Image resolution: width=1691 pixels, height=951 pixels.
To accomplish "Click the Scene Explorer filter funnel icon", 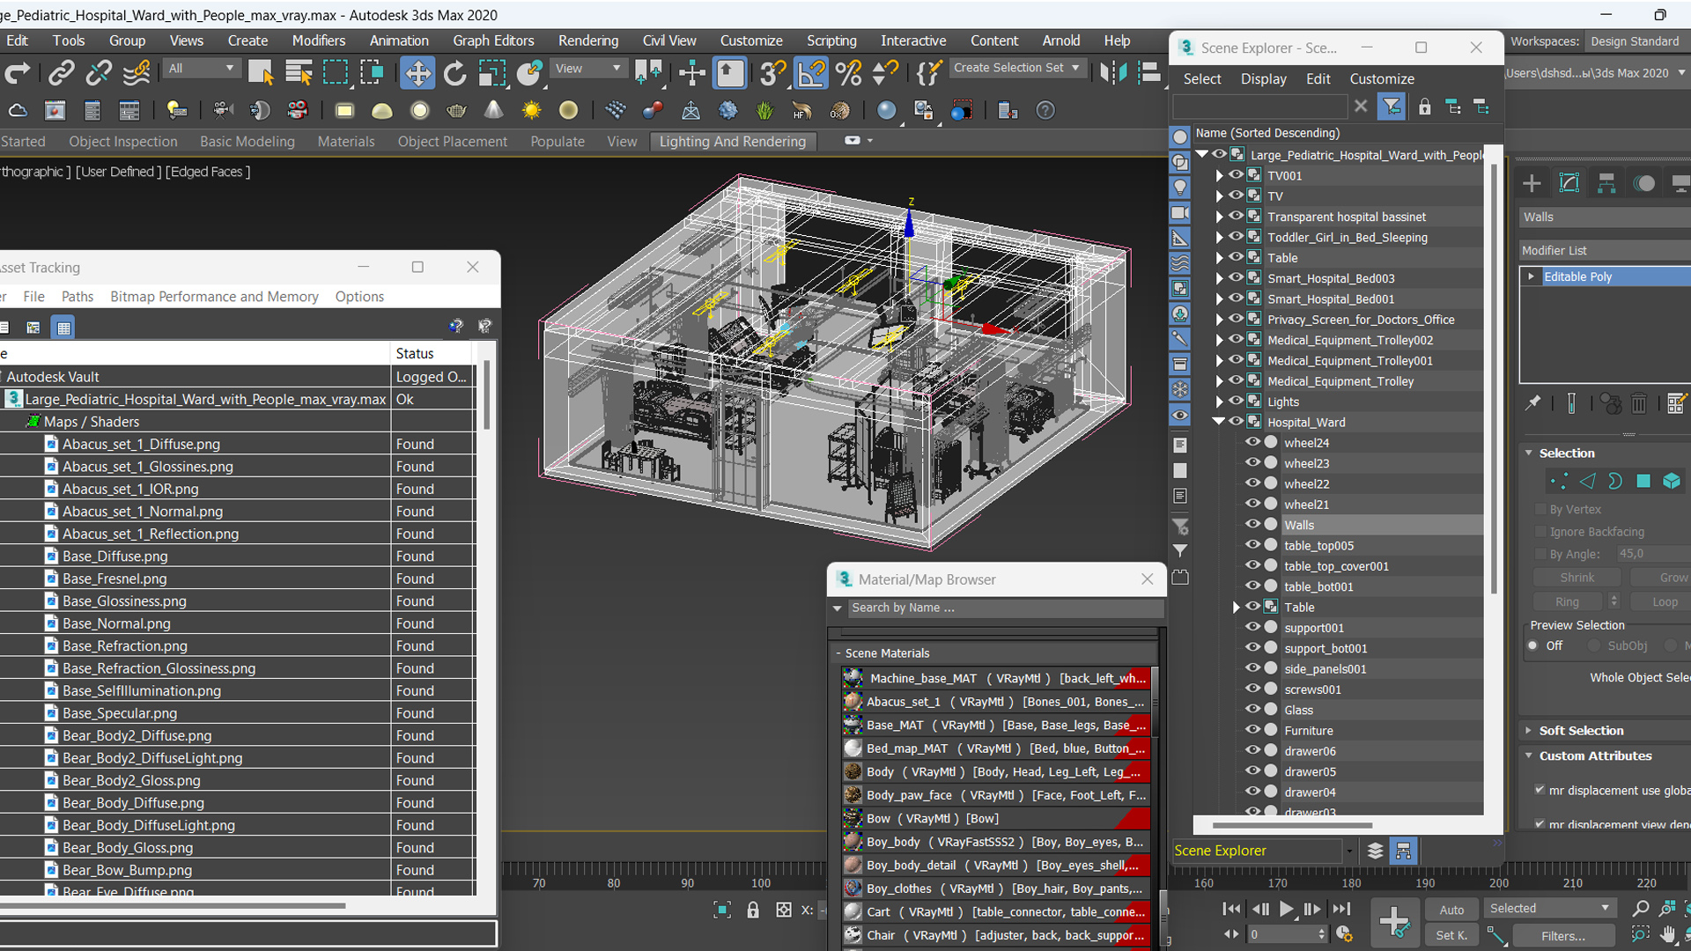I will point(1392,107).
